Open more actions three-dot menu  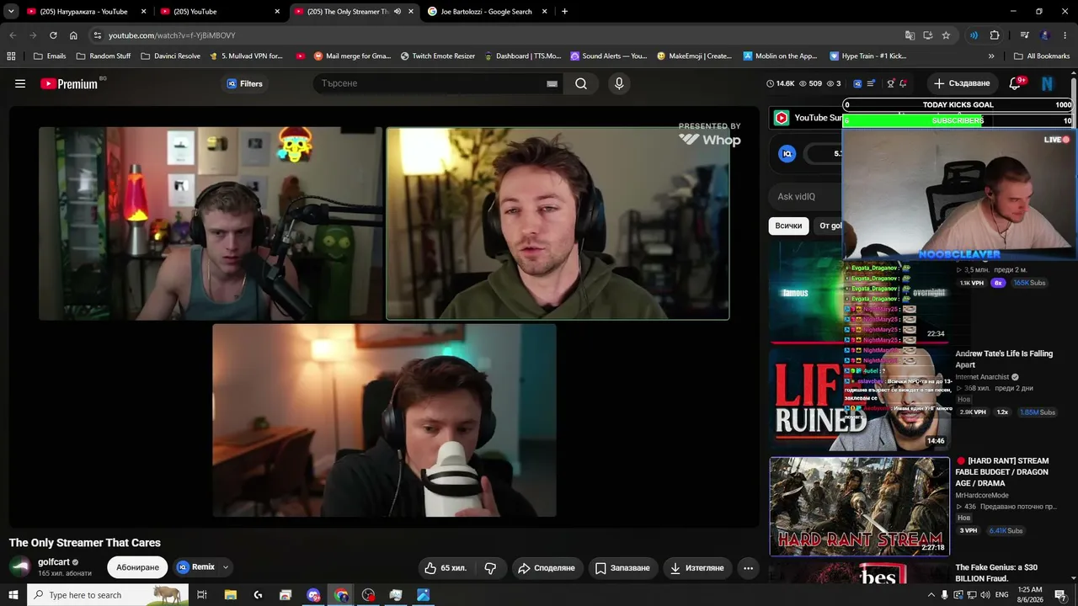(x=748, y=568)
